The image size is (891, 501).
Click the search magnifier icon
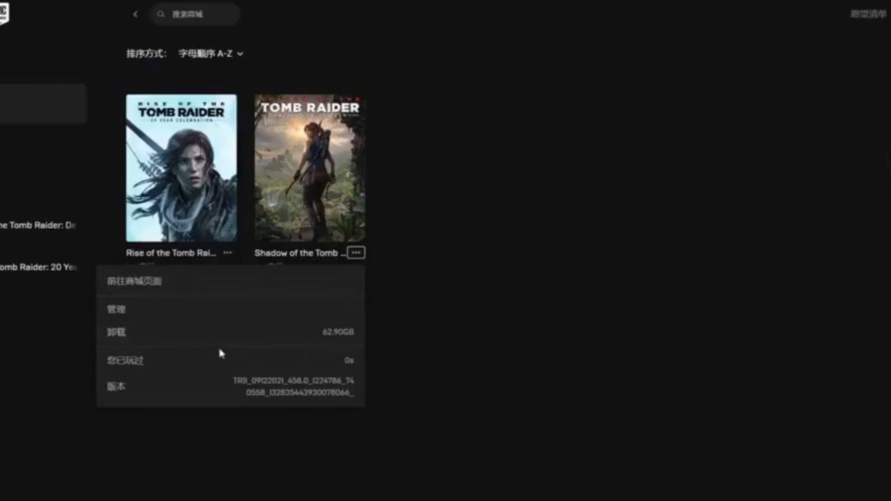click(161, 14)
